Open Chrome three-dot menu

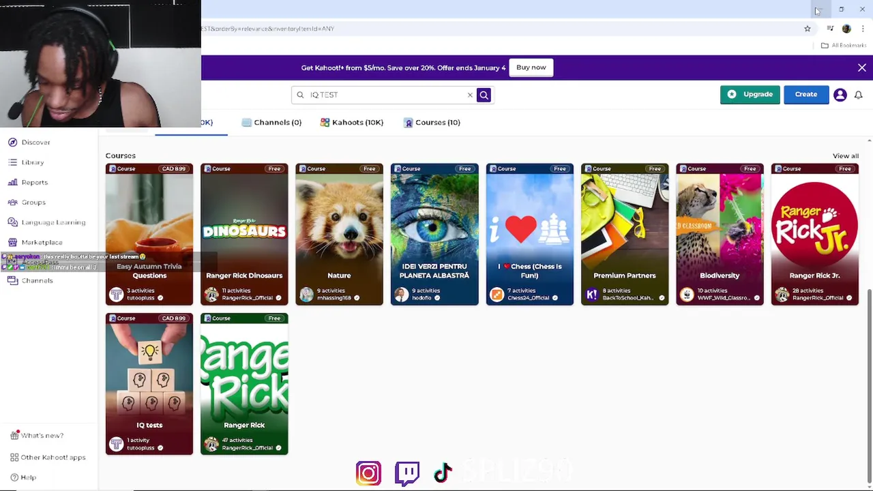click(x=863, y=29)
